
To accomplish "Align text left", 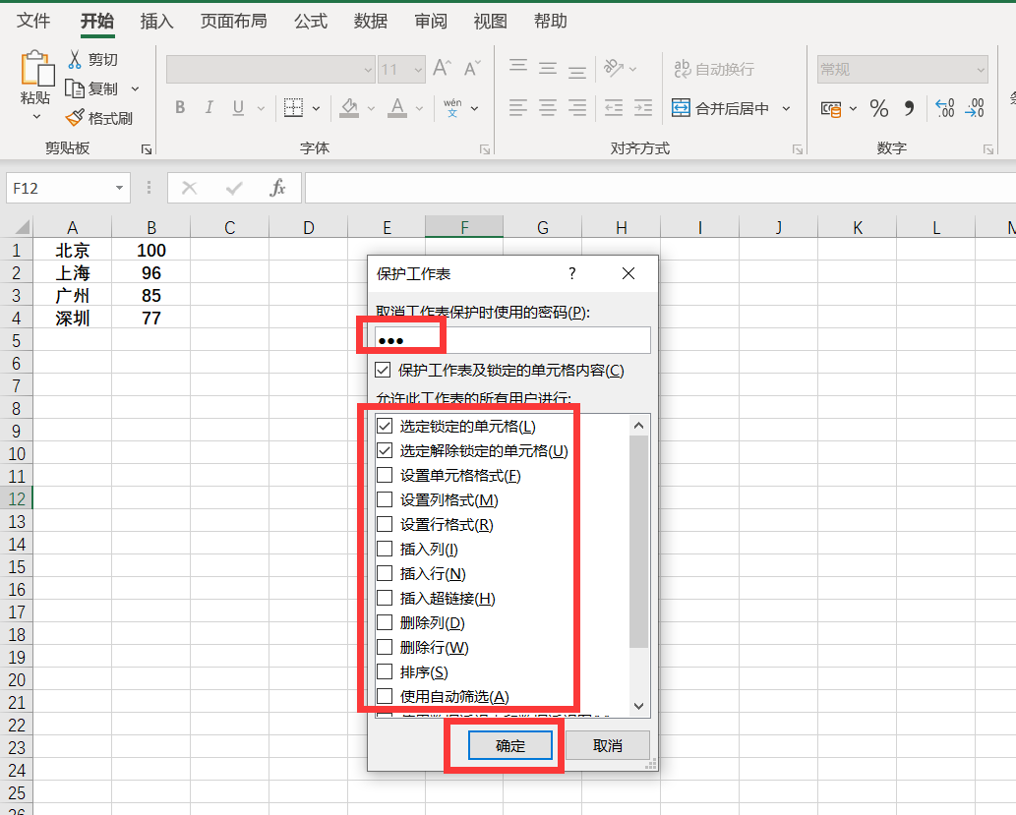I will click(x=517, y=107).
